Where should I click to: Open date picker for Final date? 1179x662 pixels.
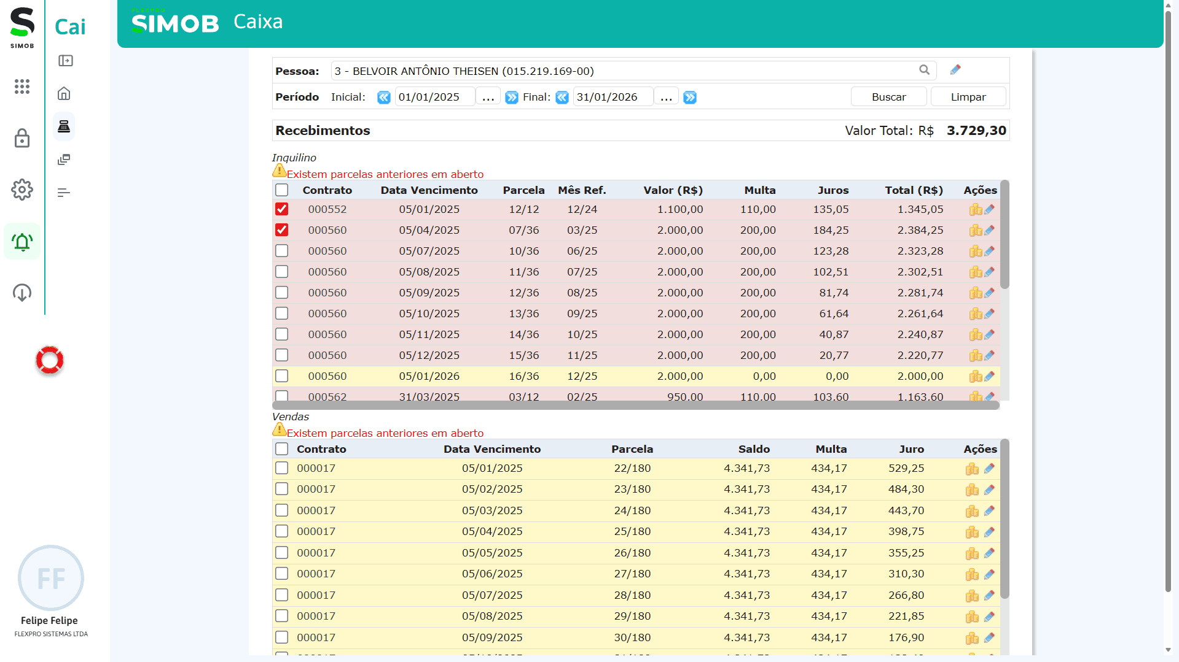(666, 97)
